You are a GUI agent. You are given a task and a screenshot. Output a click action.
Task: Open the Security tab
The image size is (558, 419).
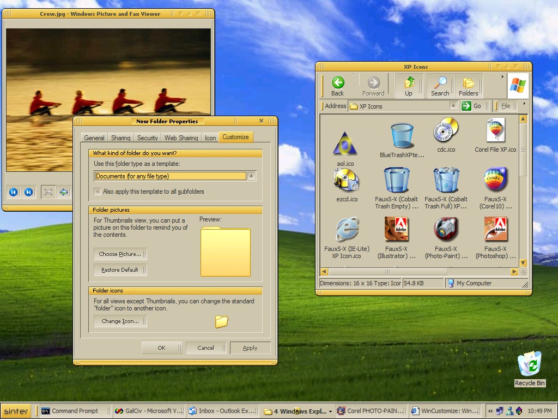coord(147,138)
